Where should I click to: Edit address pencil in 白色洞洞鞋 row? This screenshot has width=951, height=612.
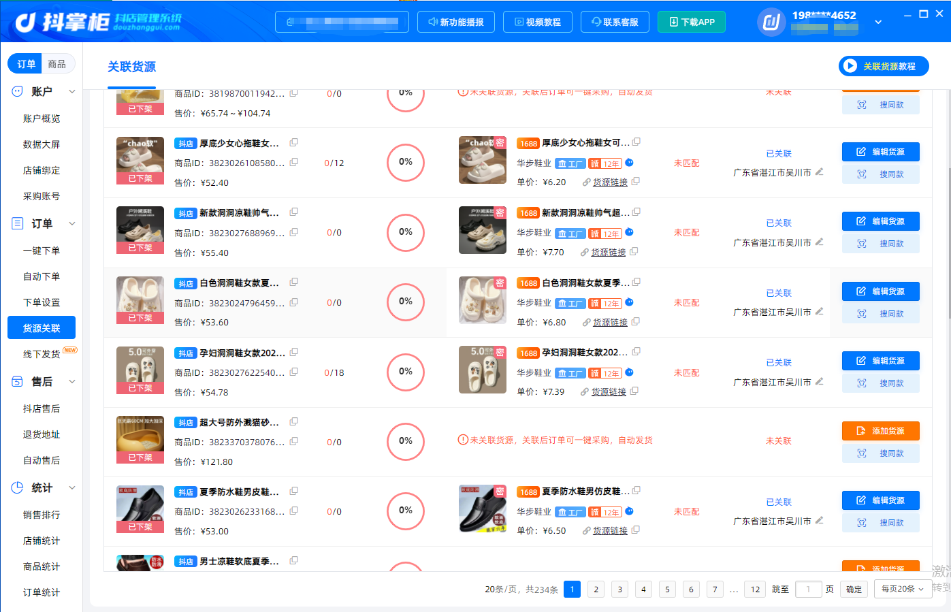[820, 311]
